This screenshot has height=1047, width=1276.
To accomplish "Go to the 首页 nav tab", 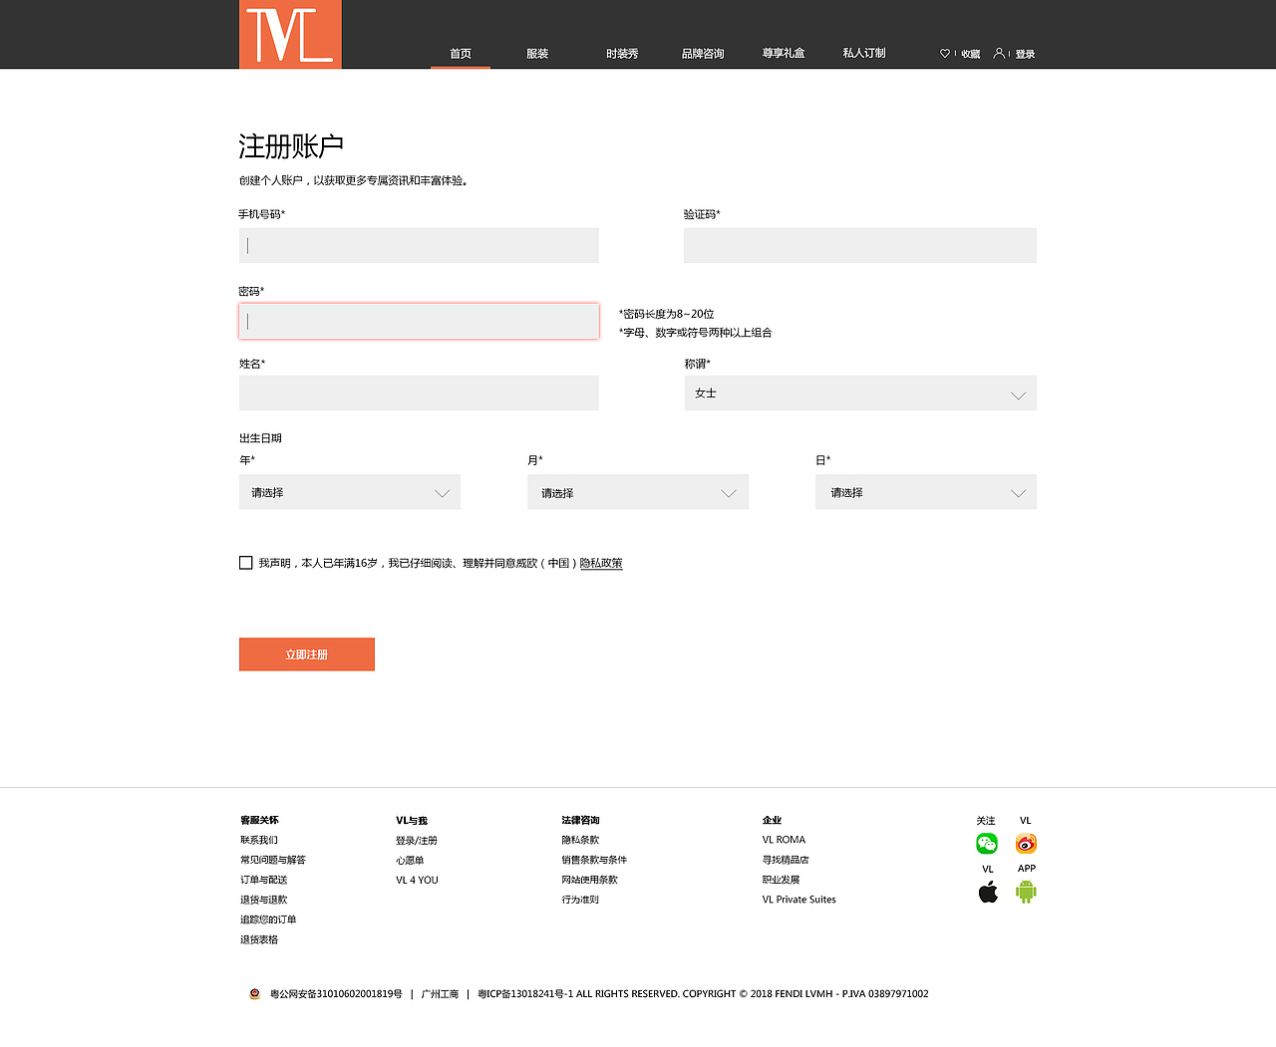I will (461, 54).
